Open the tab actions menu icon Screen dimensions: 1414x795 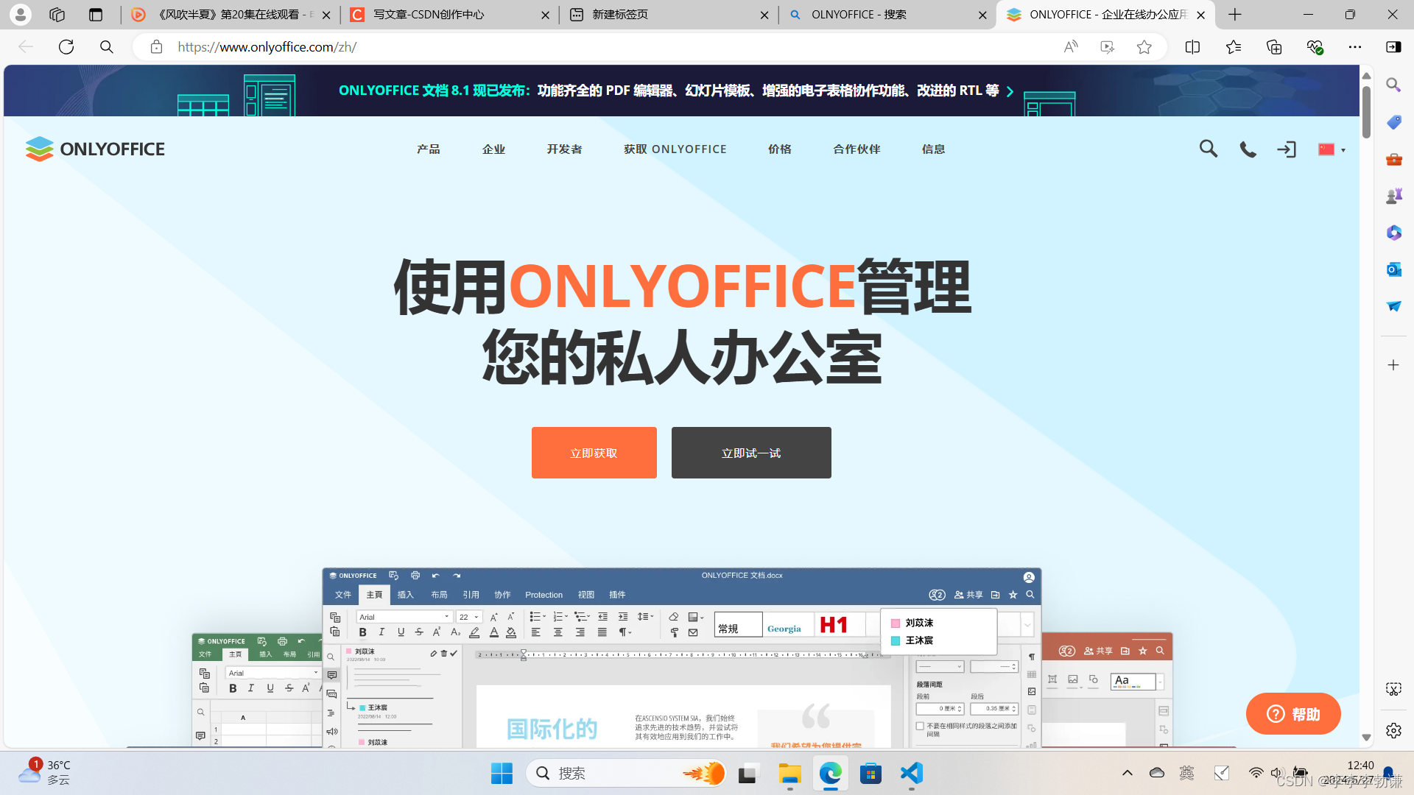[96, 15]
